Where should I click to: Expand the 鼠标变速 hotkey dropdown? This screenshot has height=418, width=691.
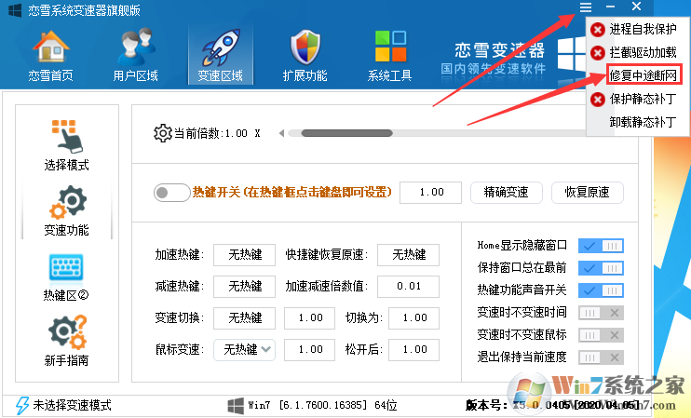click(265, 350)
